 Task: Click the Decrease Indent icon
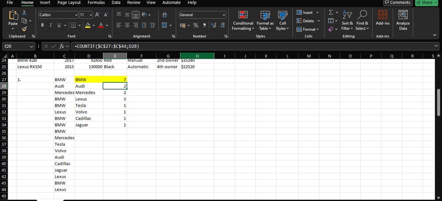(x=144, y=25)
